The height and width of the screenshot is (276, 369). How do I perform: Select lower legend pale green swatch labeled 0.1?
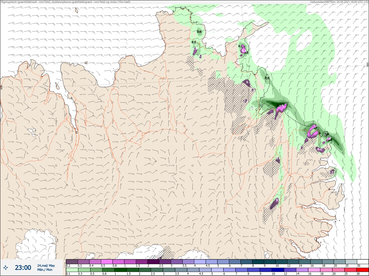point(72,270)
